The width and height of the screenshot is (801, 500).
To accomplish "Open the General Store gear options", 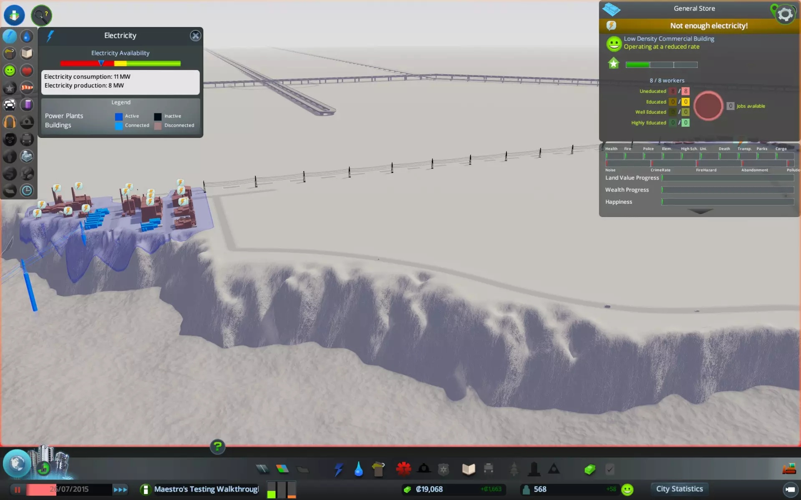I will click(x=785, y=15).
